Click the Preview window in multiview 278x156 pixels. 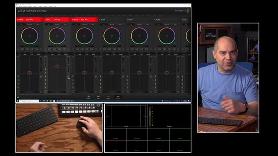click(x=126, y=116)
